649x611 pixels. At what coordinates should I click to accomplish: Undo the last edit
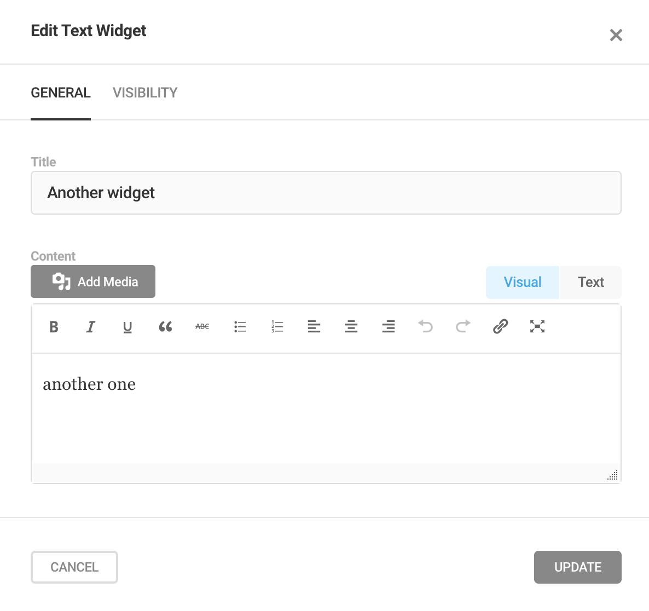click(x=426, y=327)
